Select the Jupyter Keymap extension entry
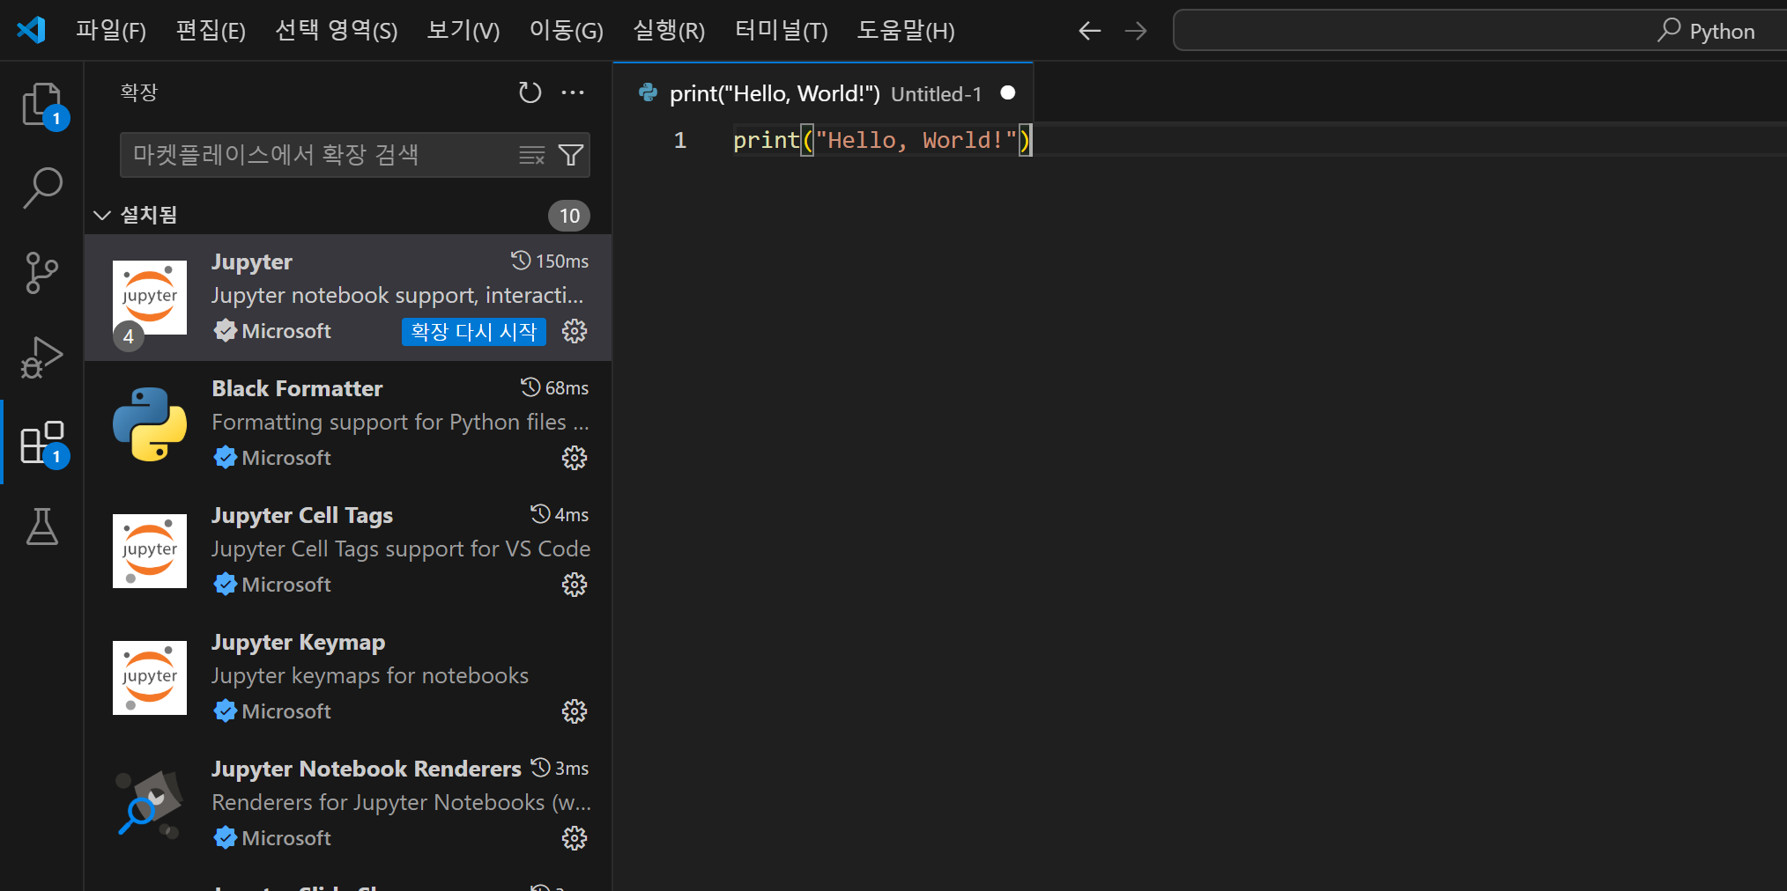1787x891 pixels. pyautogui.click(x=348, y=677)
